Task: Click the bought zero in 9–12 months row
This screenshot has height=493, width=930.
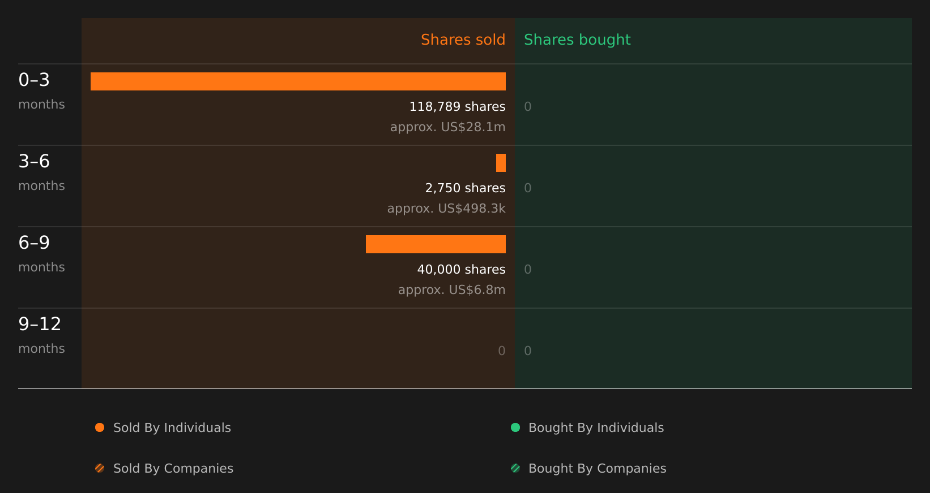Action: (x=528, y=351)
